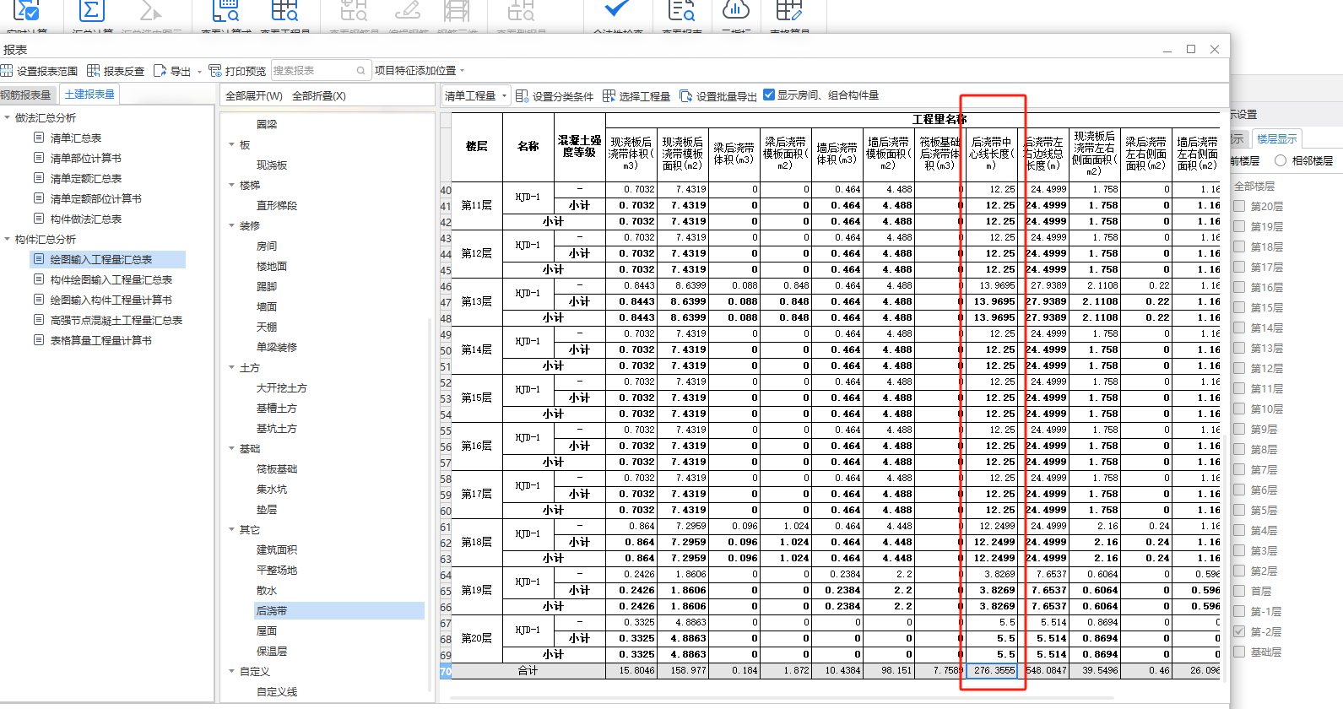Click document icon beside 清单部位计算书

[x=39, y=157]
